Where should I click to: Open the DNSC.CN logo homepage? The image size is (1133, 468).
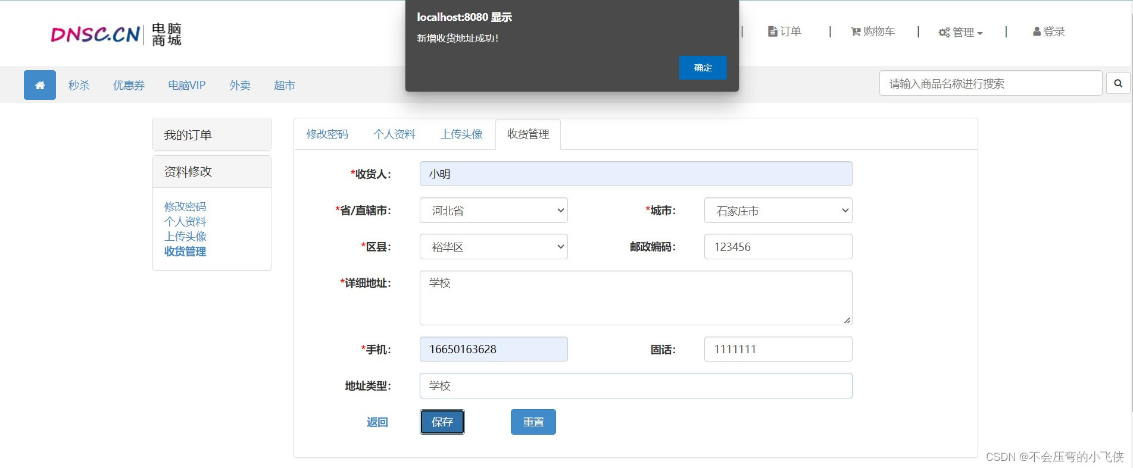(116, 34)
